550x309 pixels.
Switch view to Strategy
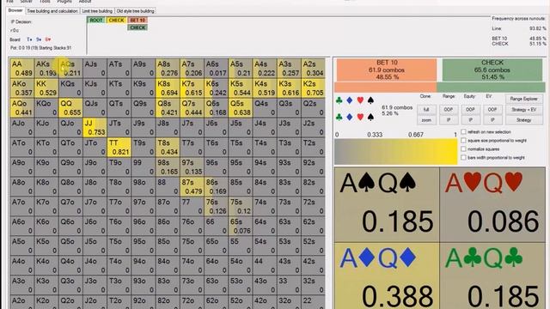coord(524,120)
